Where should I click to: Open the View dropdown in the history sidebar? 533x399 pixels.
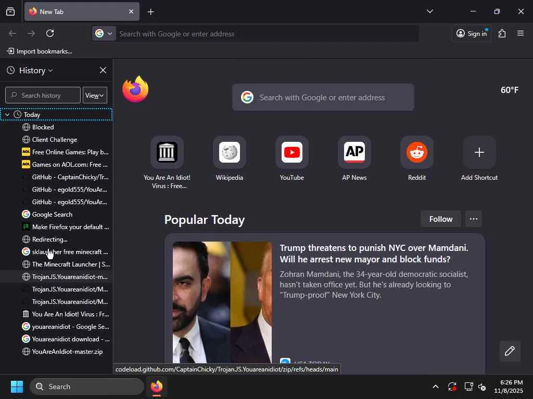tap(95, 96)
